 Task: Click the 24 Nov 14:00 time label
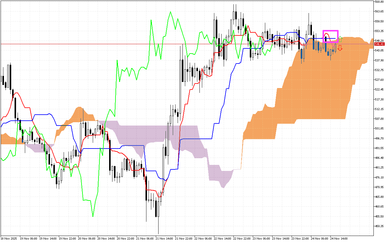(x=339, y=239)
